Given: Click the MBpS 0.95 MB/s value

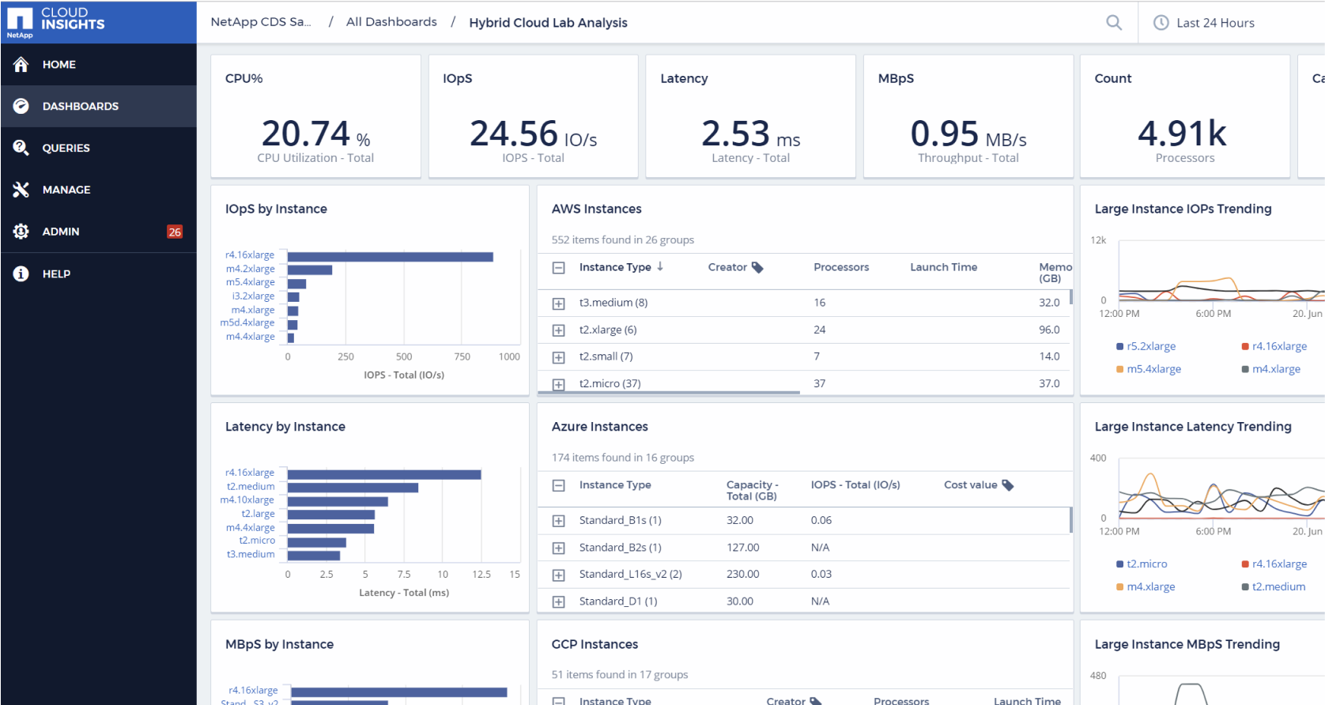Looking at the screenshot, I should pyautogui.click(x=968, y=134).
